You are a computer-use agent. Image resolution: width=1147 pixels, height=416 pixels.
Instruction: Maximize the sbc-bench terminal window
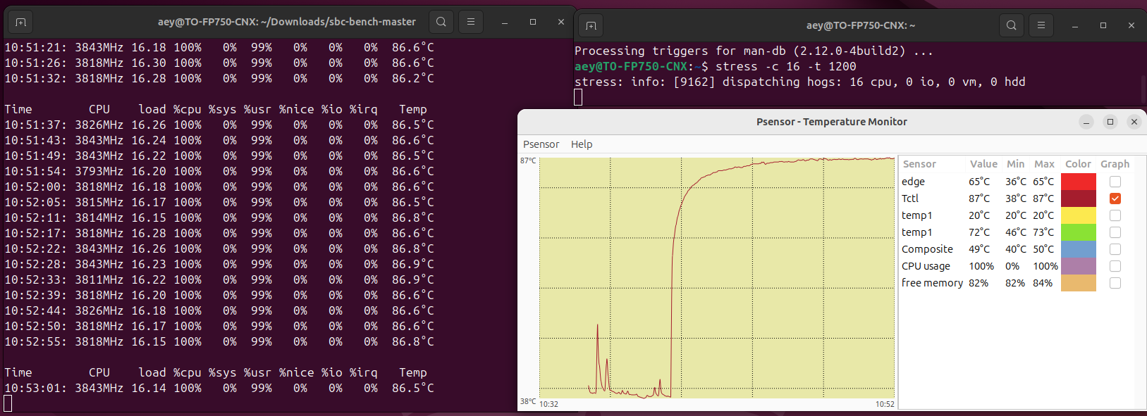[533, 22]
